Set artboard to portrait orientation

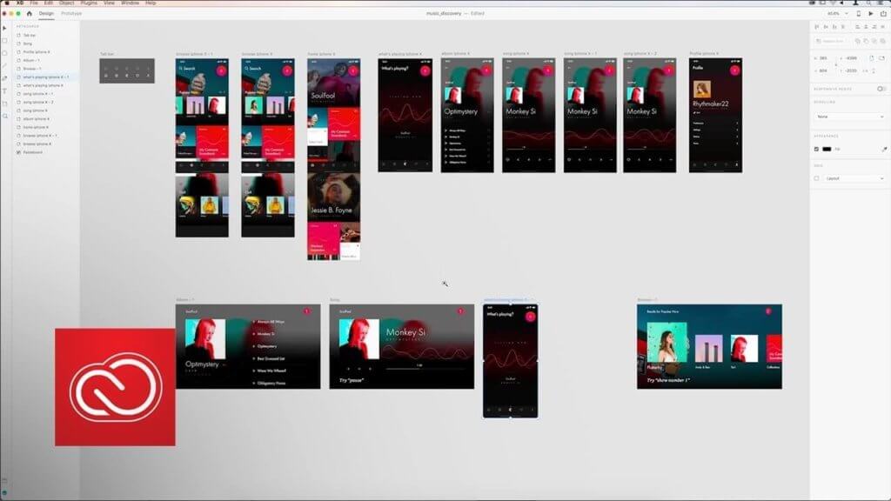871,58
